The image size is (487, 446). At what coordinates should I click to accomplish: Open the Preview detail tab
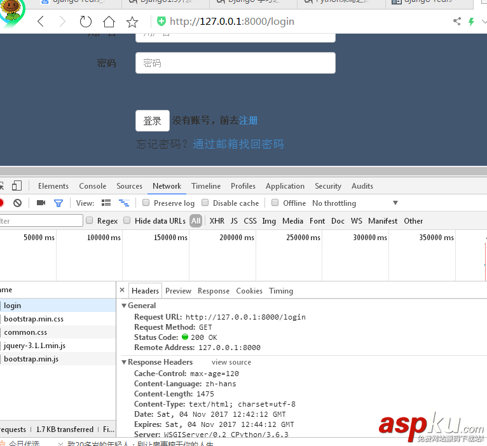tap(178, 291)
